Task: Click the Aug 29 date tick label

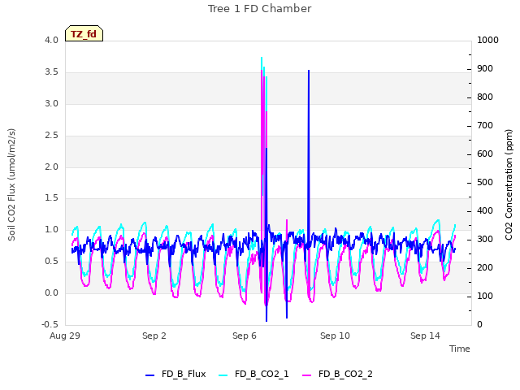Action: (x=65, y=336)
